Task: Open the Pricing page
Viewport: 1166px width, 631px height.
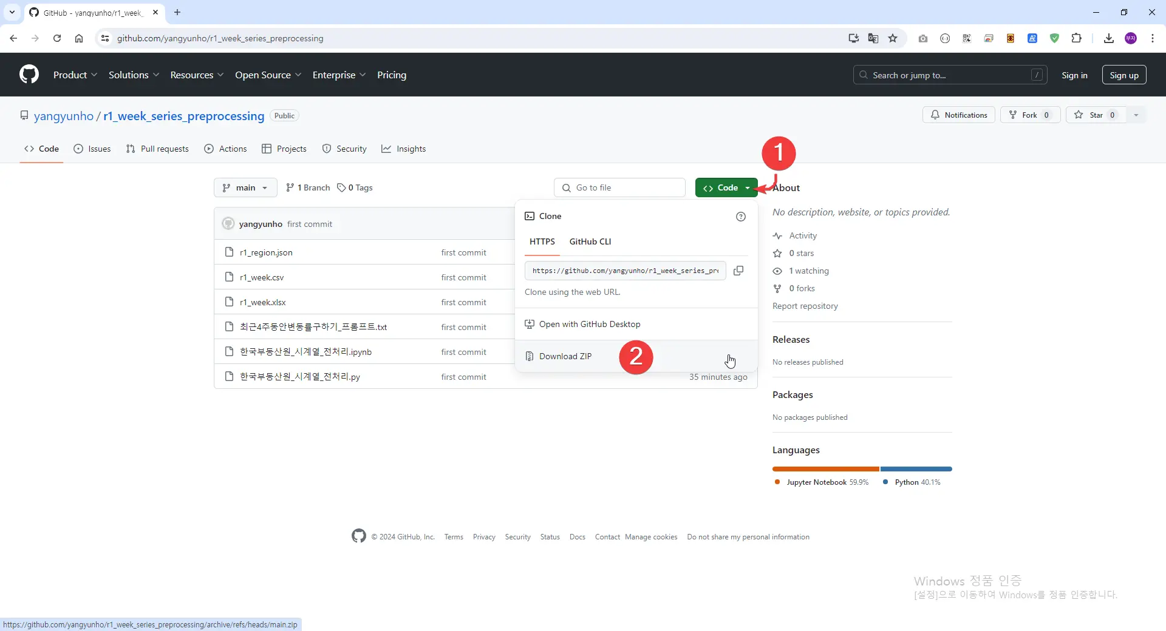Action: [x=392, y=75]
